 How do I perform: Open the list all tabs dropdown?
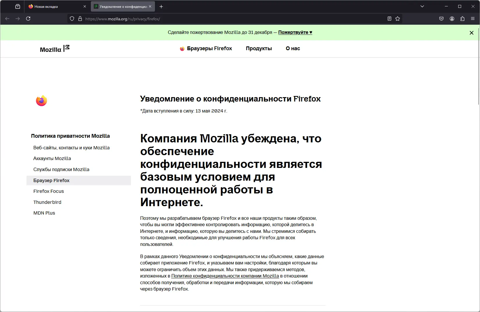(422, 6)
